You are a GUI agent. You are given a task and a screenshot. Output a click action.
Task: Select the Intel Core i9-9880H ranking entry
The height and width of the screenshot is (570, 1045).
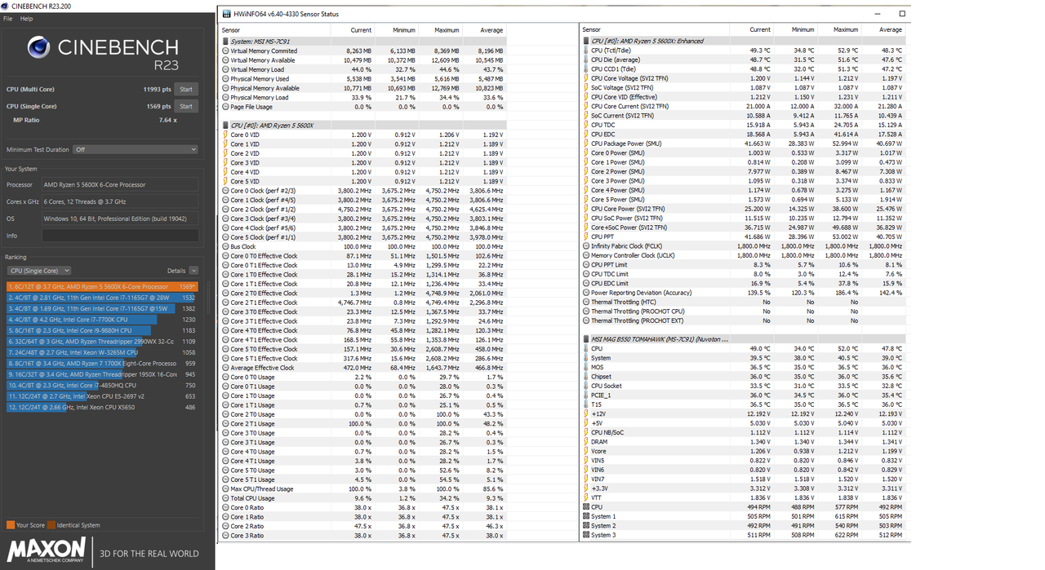[102, 330]
